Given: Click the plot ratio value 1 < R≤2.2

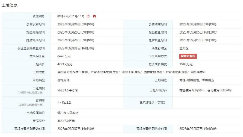Looking at the screenshot, I should click(64, 102).
